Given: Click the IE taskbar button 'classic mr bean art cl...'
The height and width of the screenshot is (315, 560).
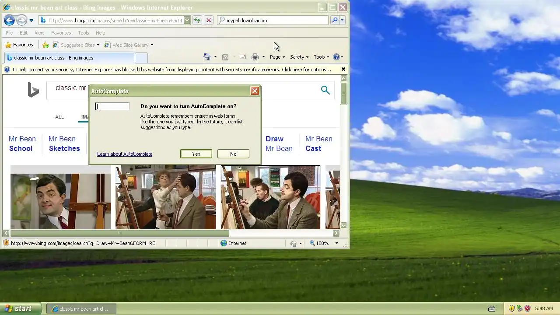Looking at the screenshot, I should 81,309.
